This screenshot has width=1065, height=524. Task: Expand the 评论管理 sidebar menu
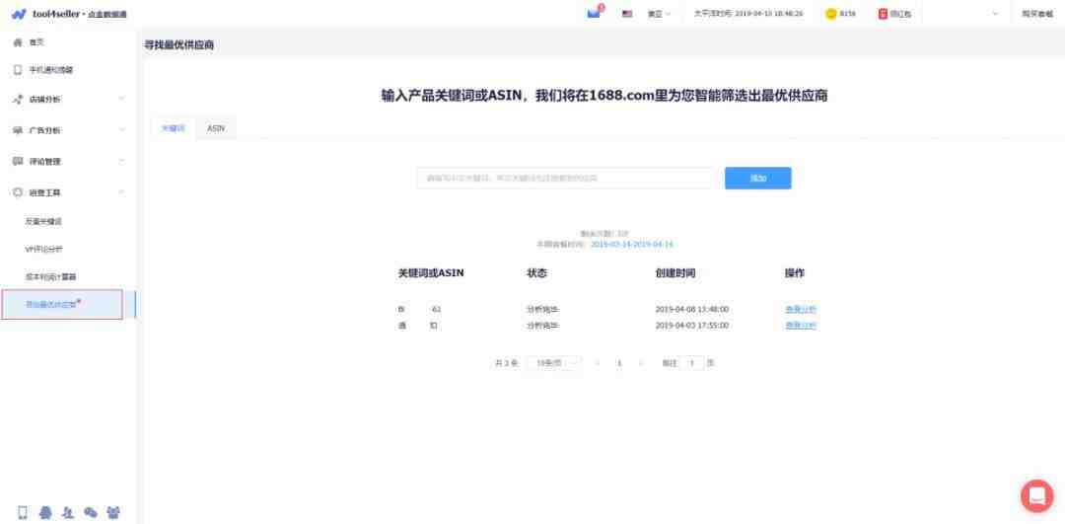[x=68, y=161]
